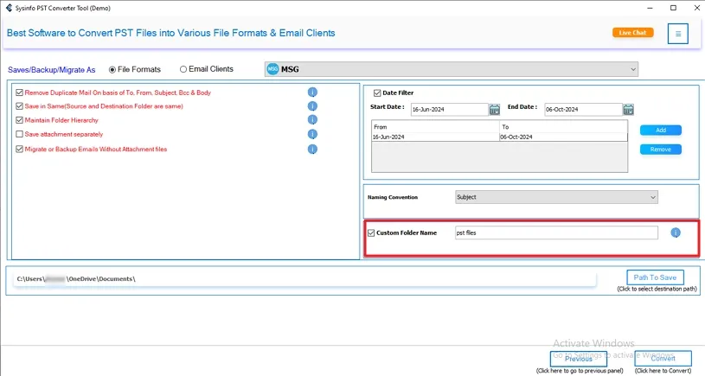This screenshot has height=376, width=705.
Task: Click into Custom Folder Name text field
Action: 555,233
